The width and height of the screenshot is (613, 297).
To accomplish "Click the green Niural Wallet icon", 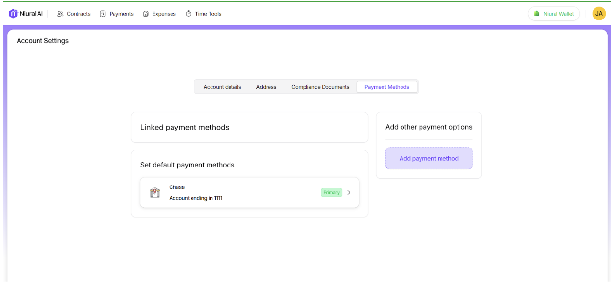I will pos(537,14).
